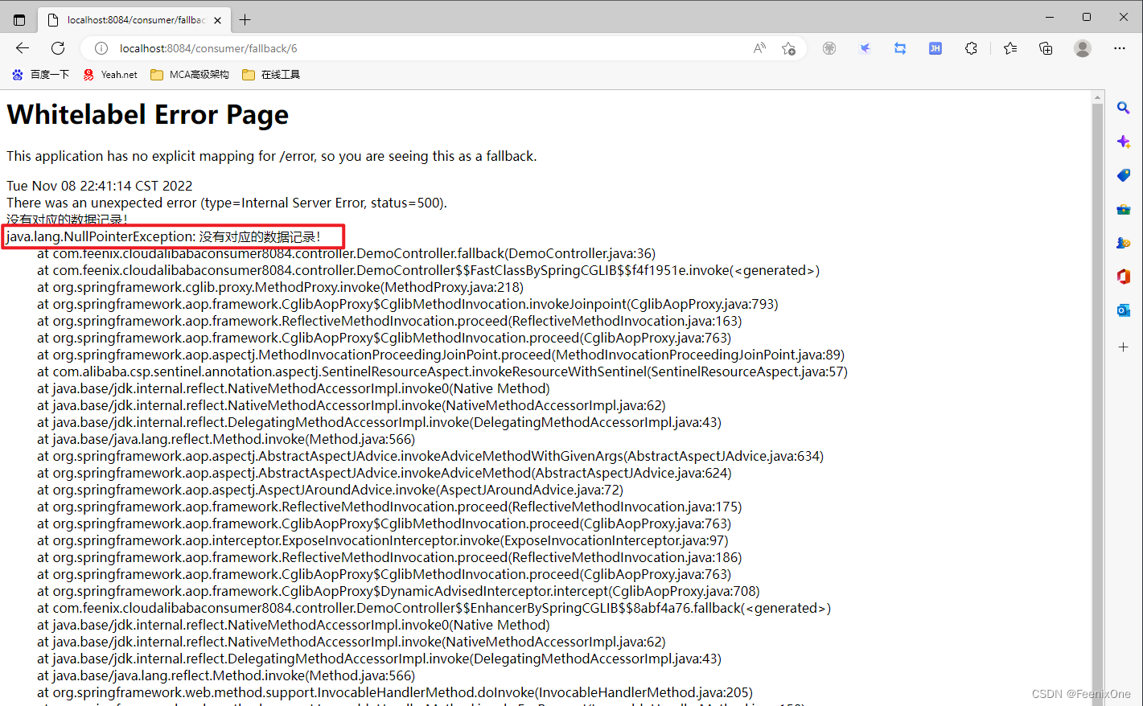Click the AspectJAroundAdvice.java:72 stack line
Screen dimensions: 1143x706
click(x=330, y=490)
